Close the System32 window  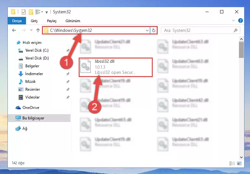point(237,12)
